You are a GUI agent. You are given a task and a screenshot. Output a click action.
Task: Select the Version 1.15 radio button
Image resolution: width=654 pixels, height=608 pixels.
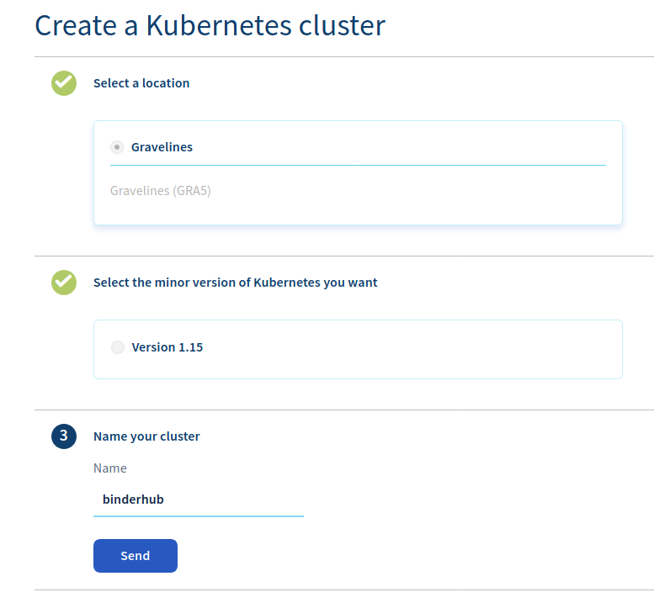click(x=118, y=347)
